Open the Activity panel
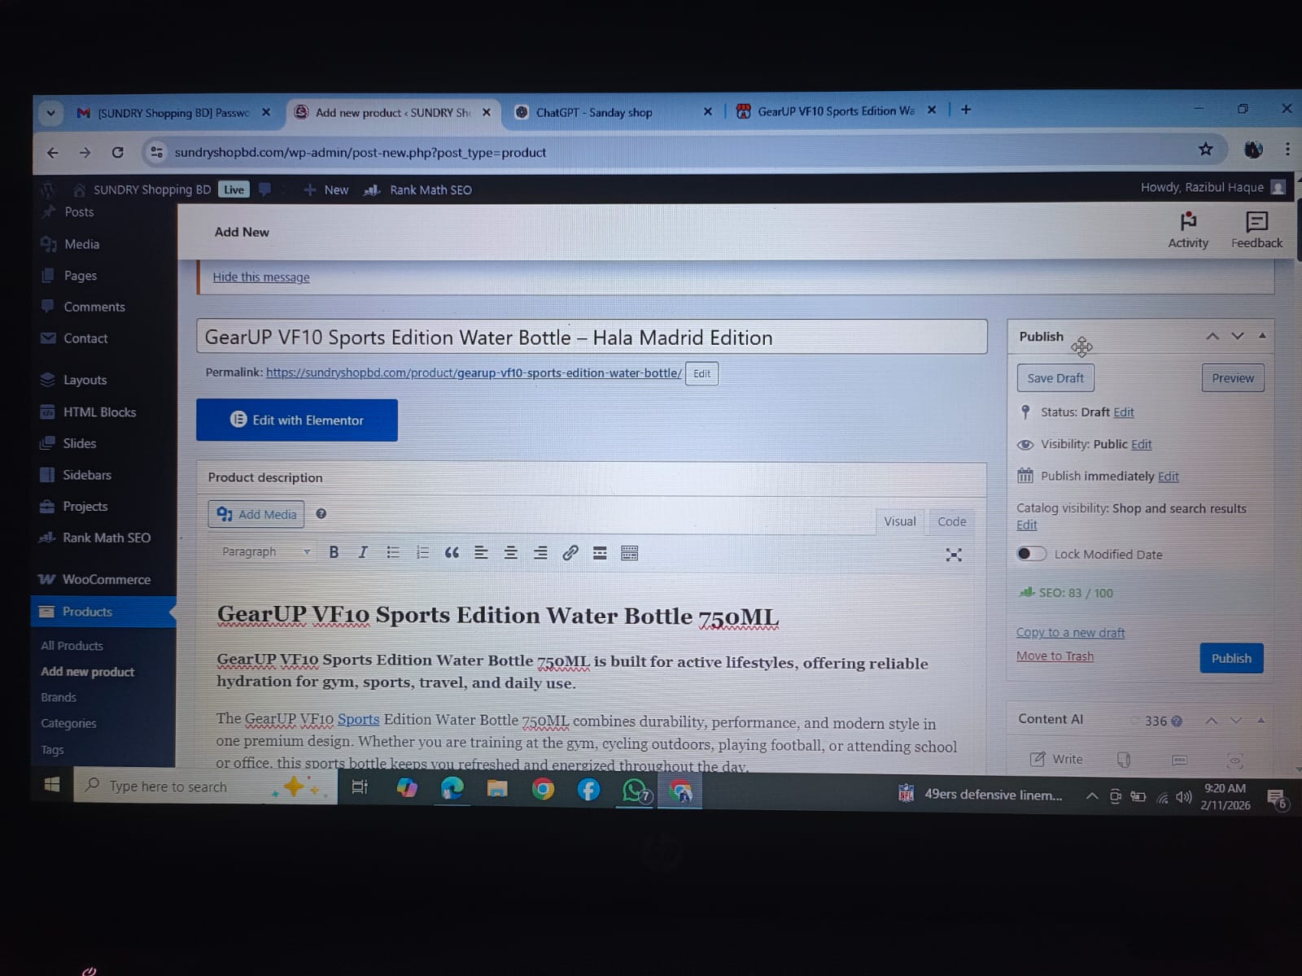Screen dimensions: 1302x976 (x=1188, y=229)
